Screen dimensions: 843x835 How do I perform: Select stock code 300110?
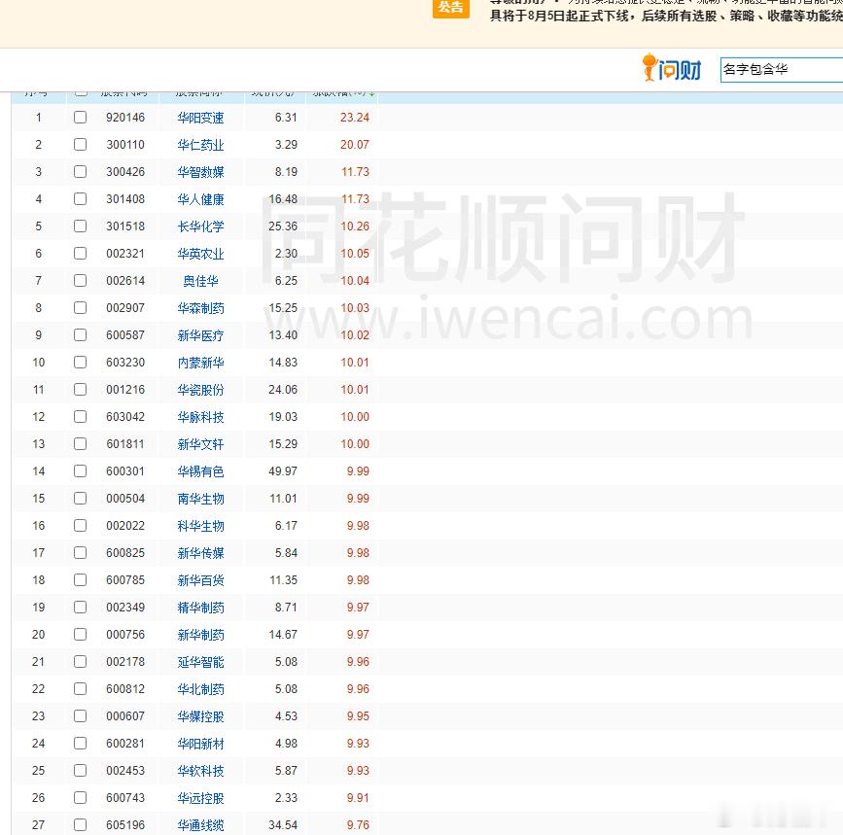[x=125, y=145]
